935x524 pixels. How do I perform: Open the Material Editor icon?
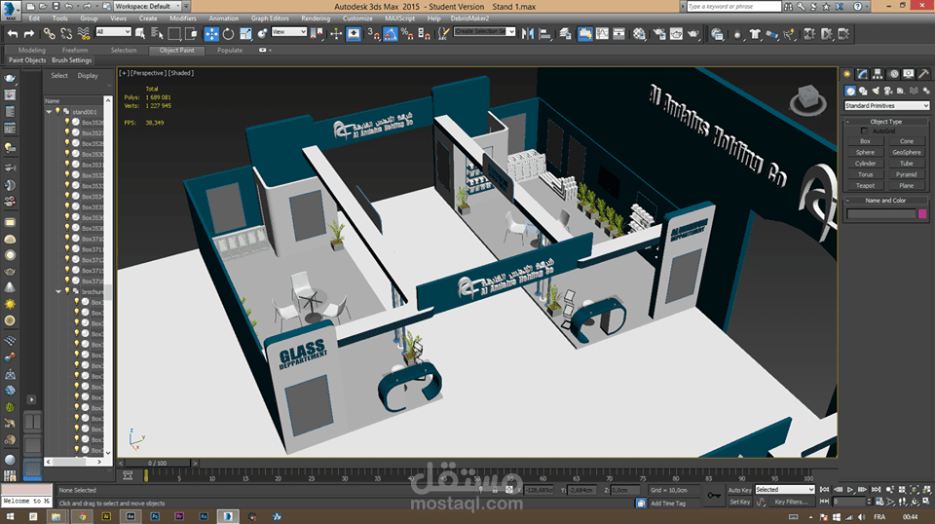(639, 34)
